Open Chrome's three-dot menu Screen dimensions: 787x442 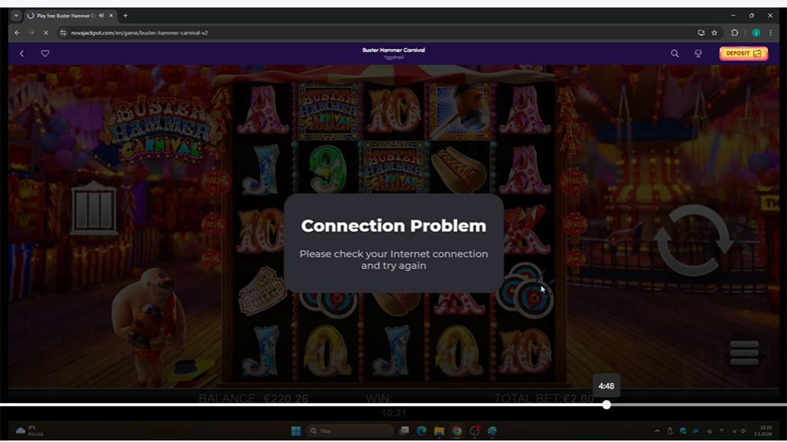click(771, 32)
